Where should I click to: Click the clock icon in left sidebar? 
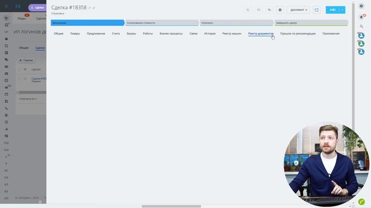click(x=6, y=122)
